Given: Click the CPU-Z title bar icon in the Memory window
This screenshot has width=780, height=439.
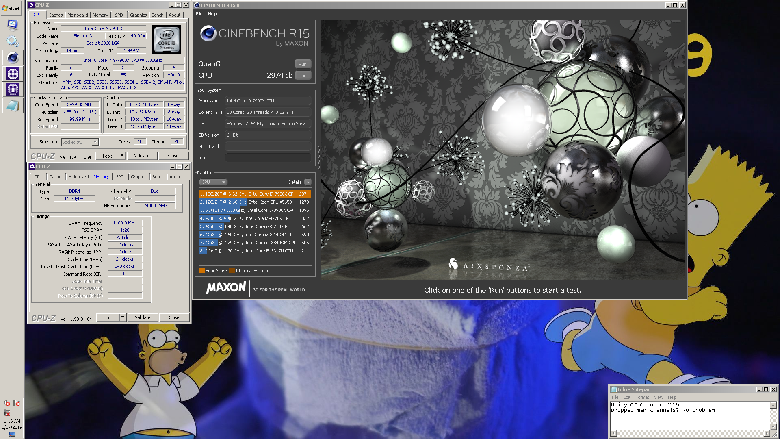Looking at the screenshot, I should 32,167.
